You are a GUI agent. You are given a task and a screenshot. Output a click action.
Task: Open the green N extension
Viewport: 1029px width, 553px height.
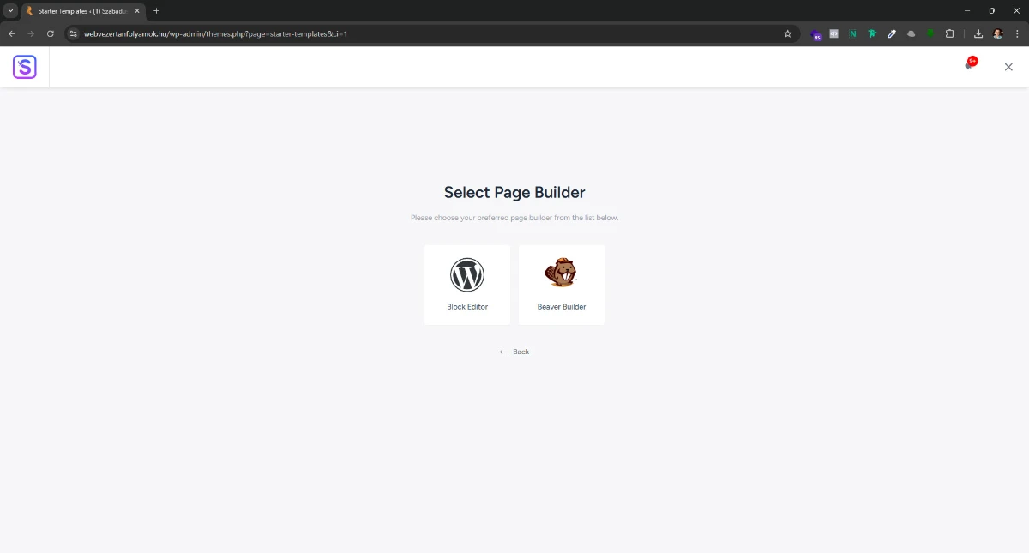pos(853,33)
